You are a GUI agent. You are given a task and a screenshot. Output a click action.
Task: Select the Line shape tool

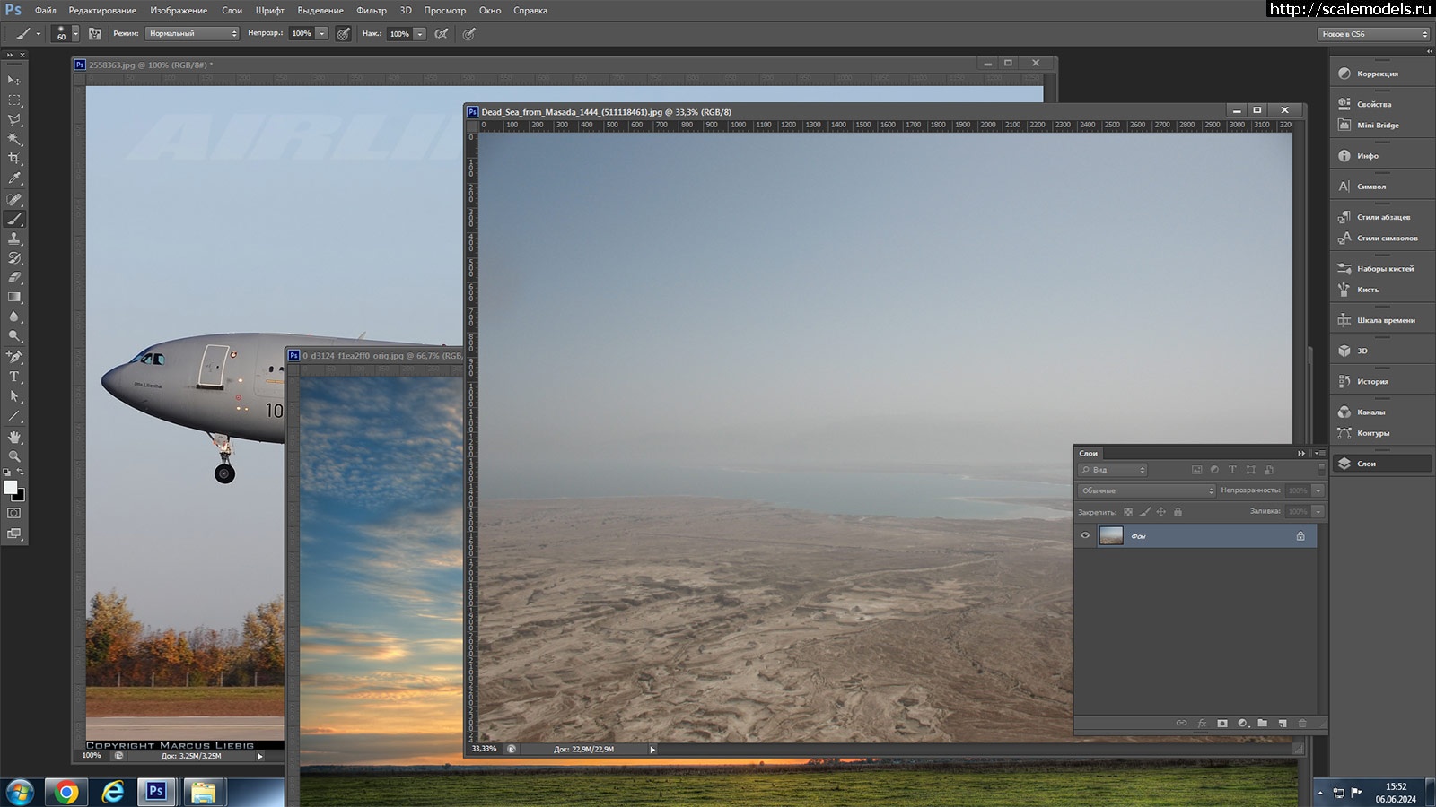[x=14, y=417]
